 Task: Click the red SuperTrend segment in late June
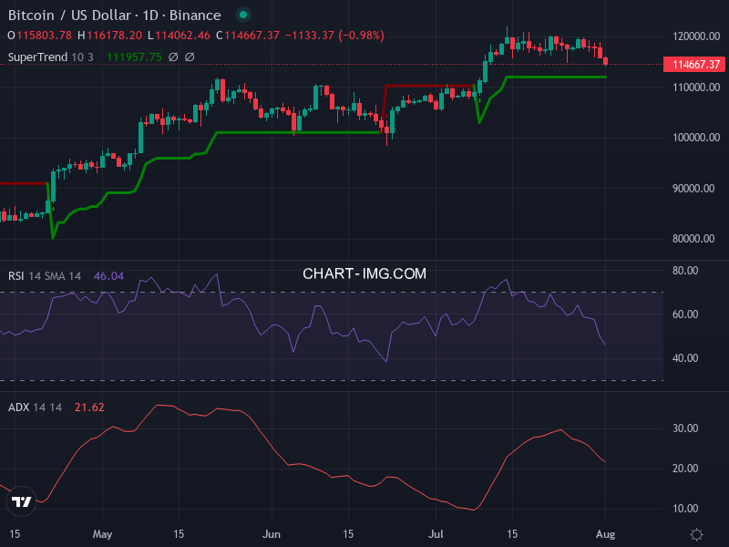[430, 86]
